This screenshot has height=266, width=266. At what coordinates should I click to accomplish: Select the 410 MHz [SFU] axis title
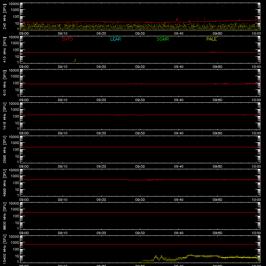[4, 50]
